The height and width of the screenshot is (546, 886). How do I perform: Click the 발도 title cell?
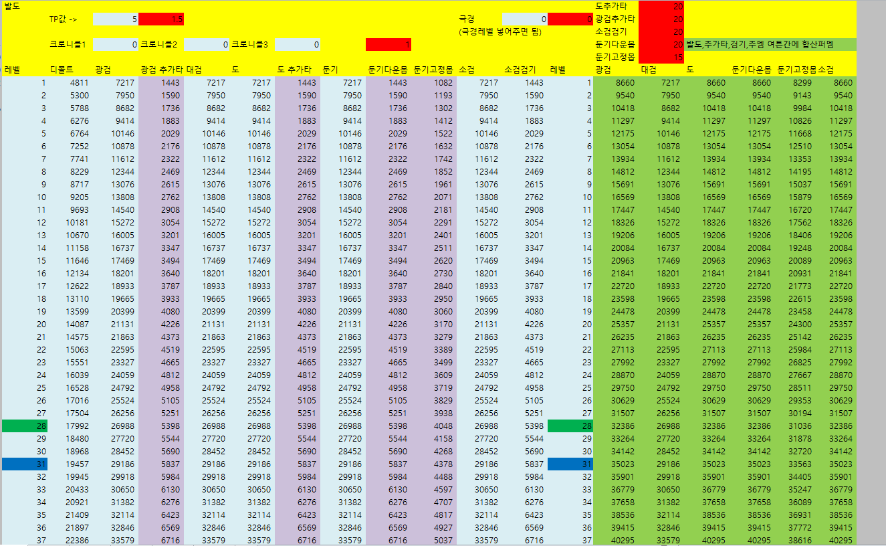click(x=13, y=6)
